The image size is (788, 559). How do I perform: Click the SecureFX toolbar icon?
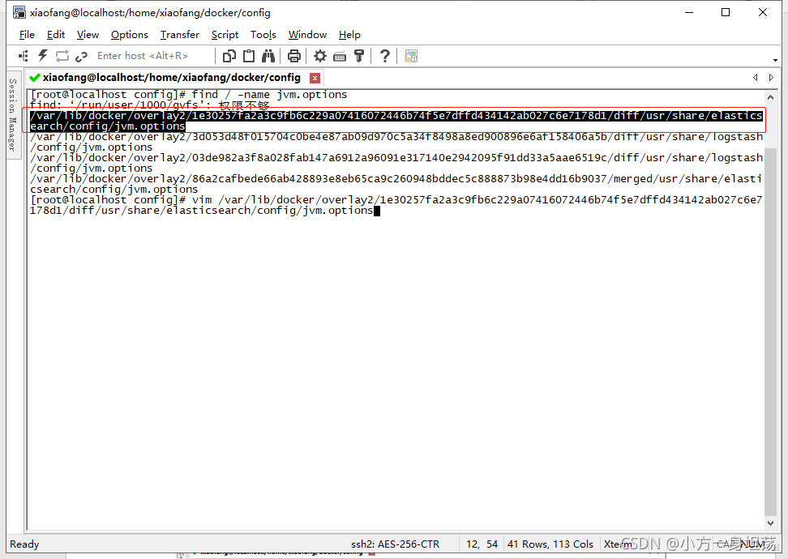point(411,56)
